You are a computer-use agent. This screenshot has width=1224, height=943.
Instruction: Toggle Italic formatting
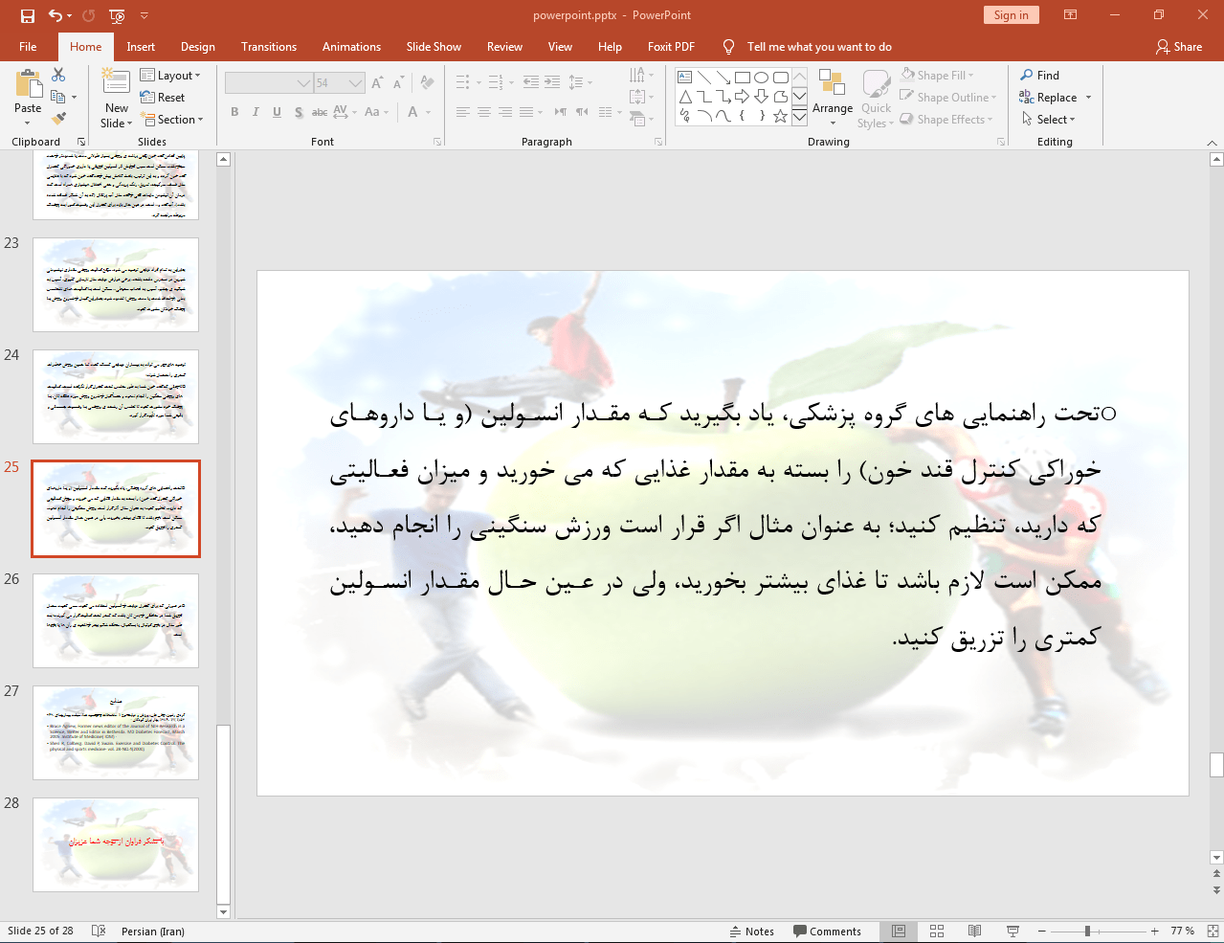(x=256, y=112)
